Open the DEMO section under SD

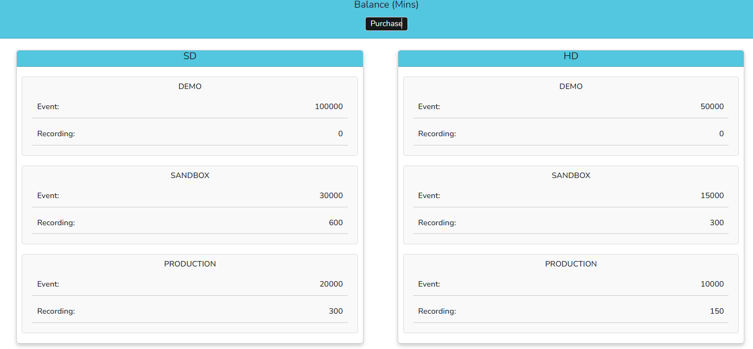(x=190, y=86)
